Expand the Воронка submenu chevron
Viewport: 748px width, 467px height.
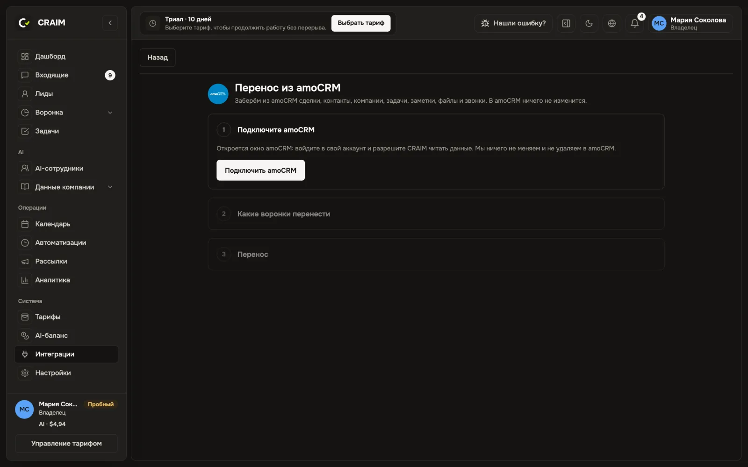point(110,113)
